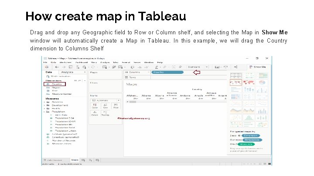
Task: Open the Data Source tab at bottom
Action: (53, 160)
